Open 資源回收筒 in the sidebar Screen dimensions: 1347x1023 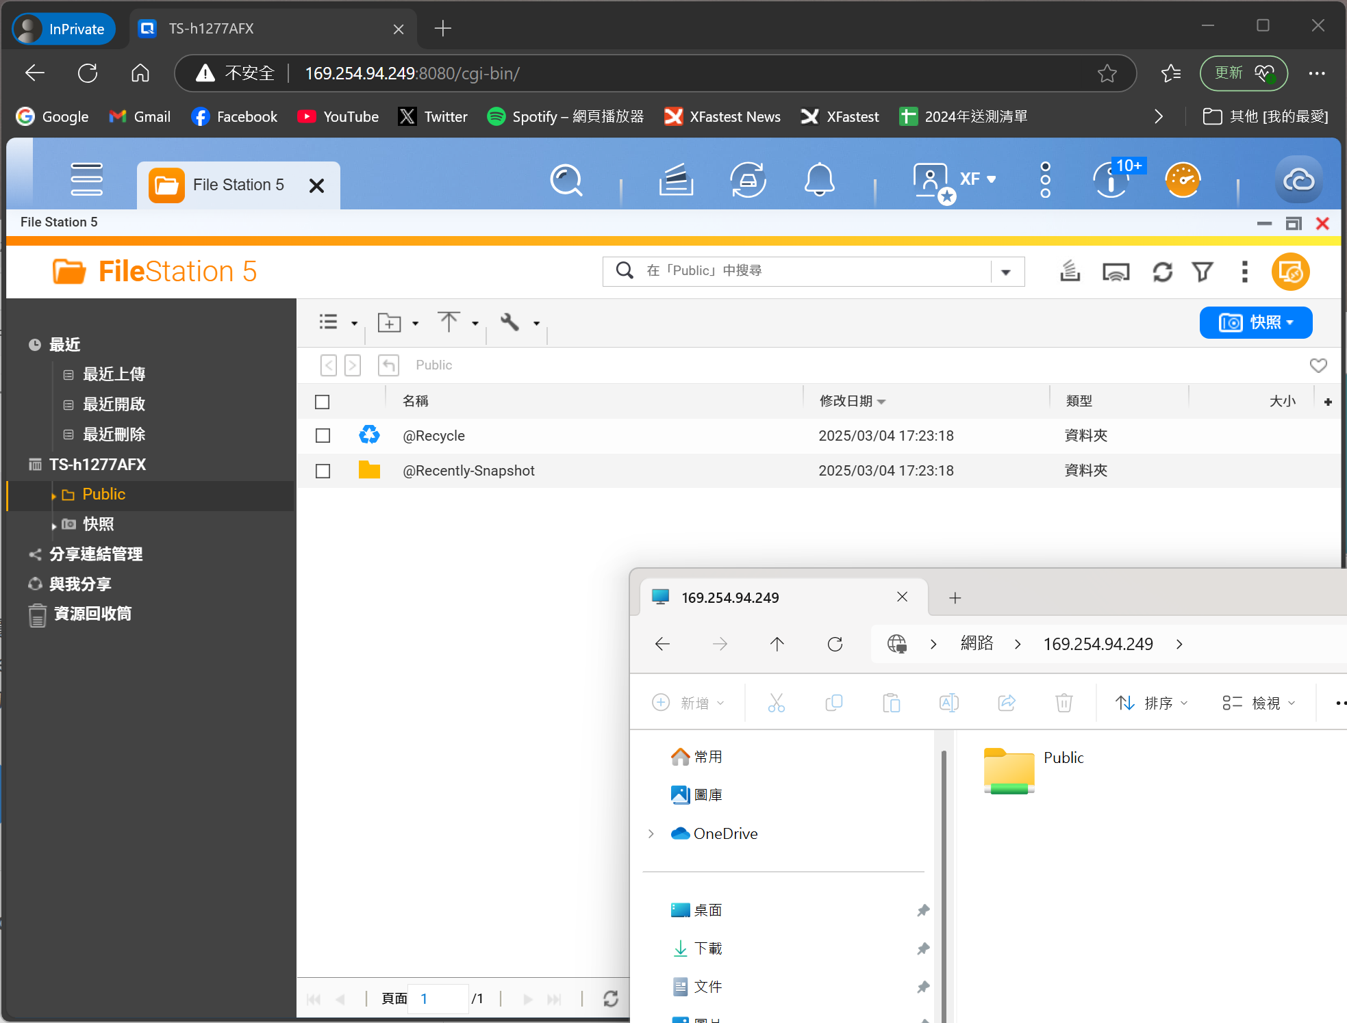click(92, 614)
